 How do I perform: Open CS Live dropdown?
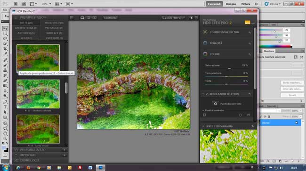273,4
